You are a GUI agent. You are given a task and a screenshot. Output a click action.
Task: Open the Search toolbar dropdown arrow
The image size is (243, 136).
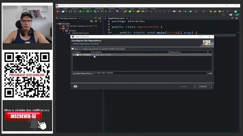(146, 11)
